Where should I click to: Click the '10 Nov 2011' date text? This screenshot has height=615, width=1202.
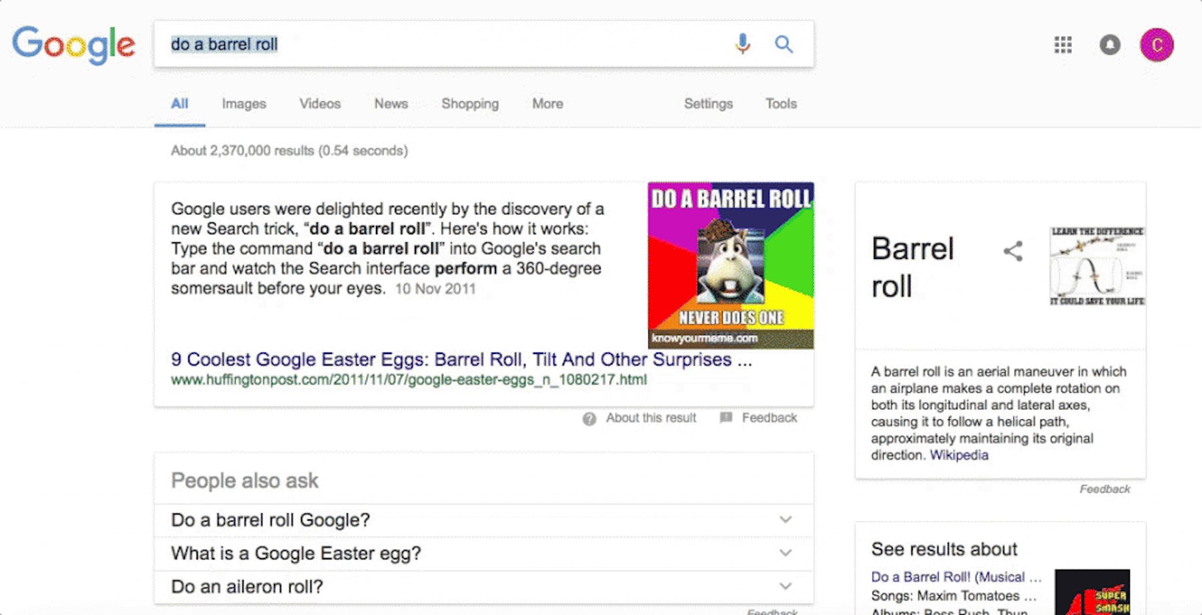pos(435,289)
